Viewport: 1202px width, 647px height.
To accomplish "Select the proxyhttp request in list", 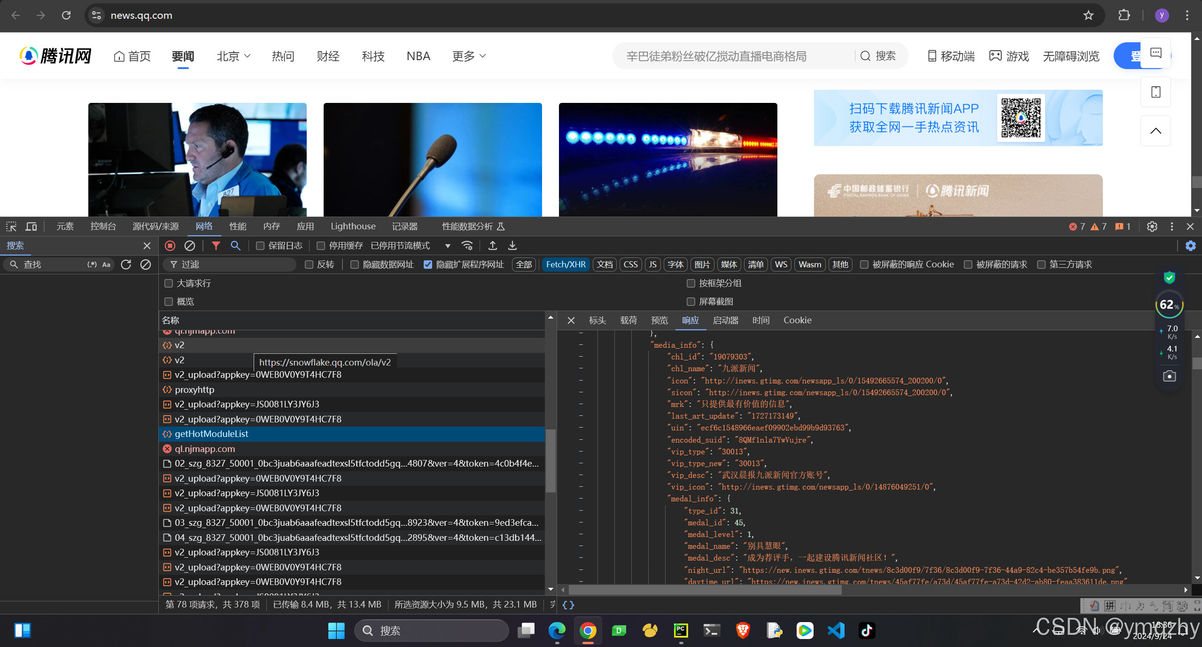I will tap(194, 390).
